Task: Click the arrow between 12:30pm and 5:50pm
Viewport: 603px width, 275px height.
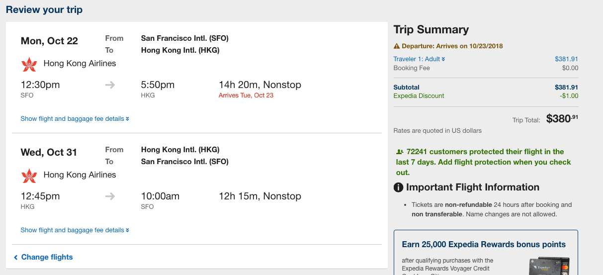Action: pos(110,85)
